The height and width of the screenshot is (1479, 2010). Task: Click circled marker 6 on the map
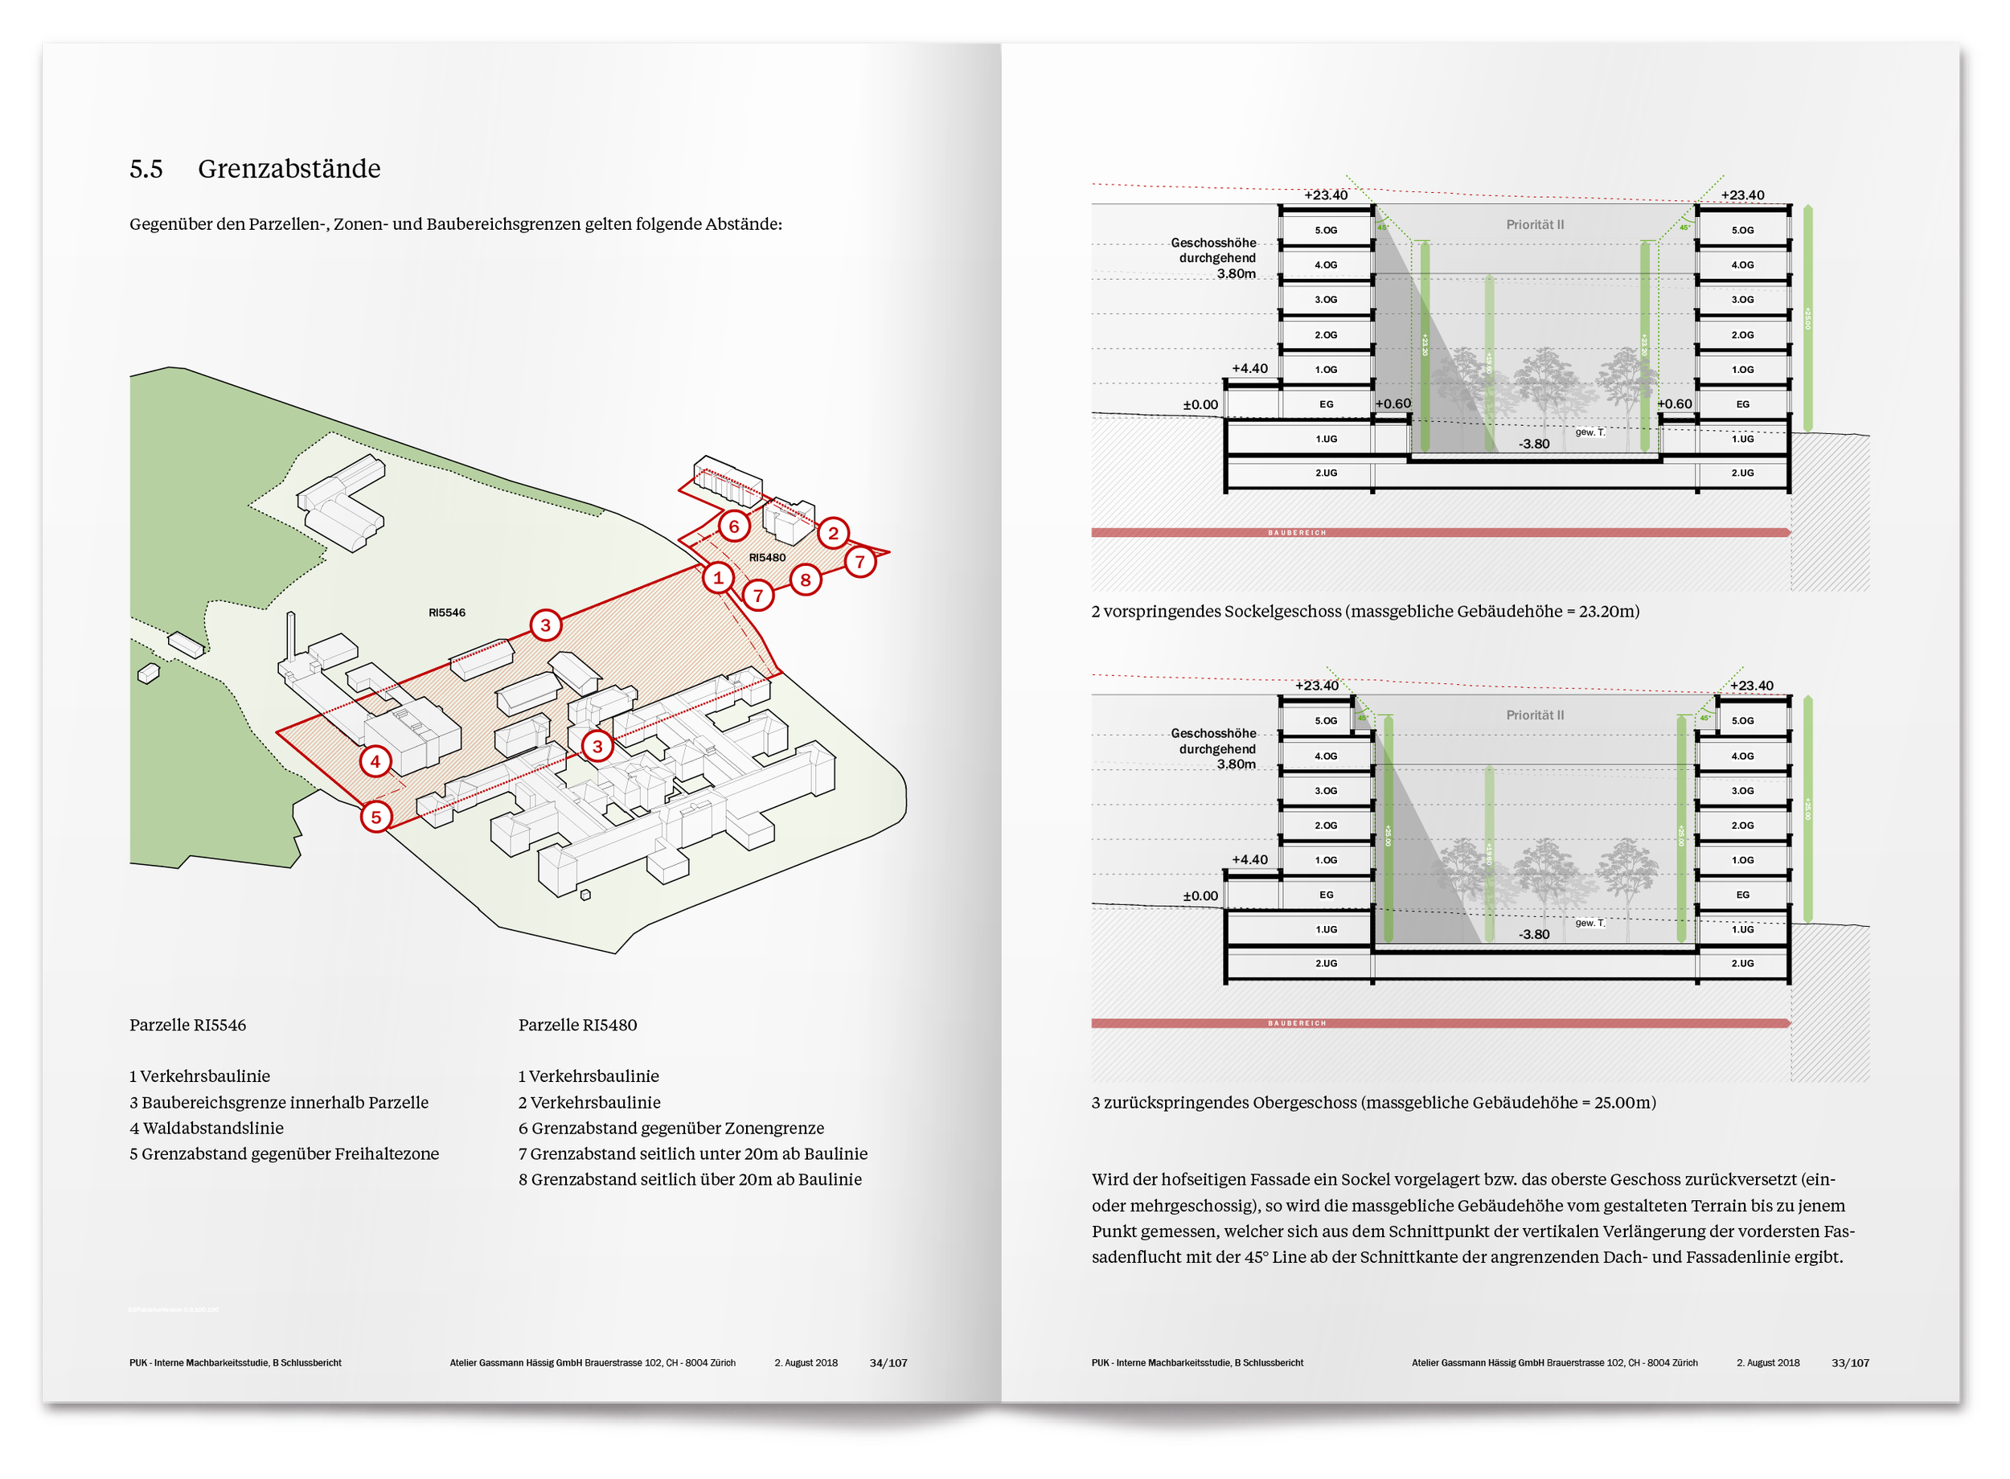(x=733, y=526)
